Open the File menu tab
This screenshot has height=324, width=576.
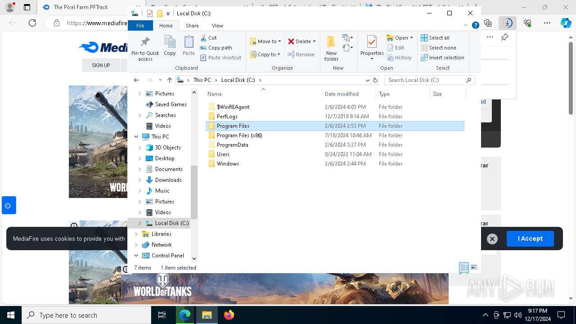tap(140, 26)
